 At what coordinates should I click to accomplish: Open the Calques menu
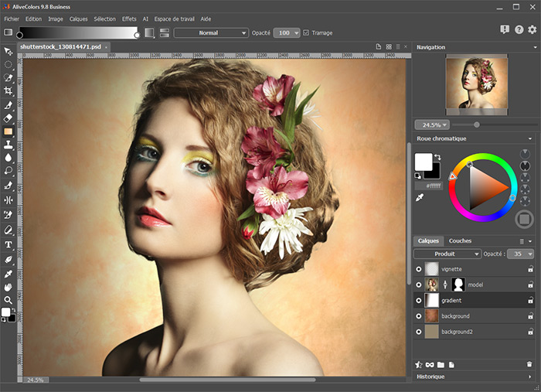(78, 19)
